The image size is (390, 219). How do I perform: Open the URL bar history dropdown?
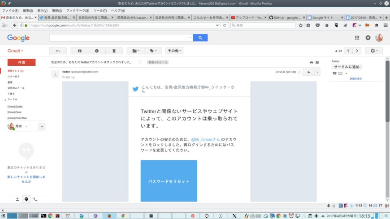tap(217, 26)
